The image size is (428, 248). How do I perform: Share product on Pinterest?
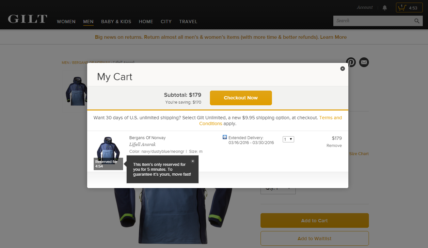[x=351, y=62]
